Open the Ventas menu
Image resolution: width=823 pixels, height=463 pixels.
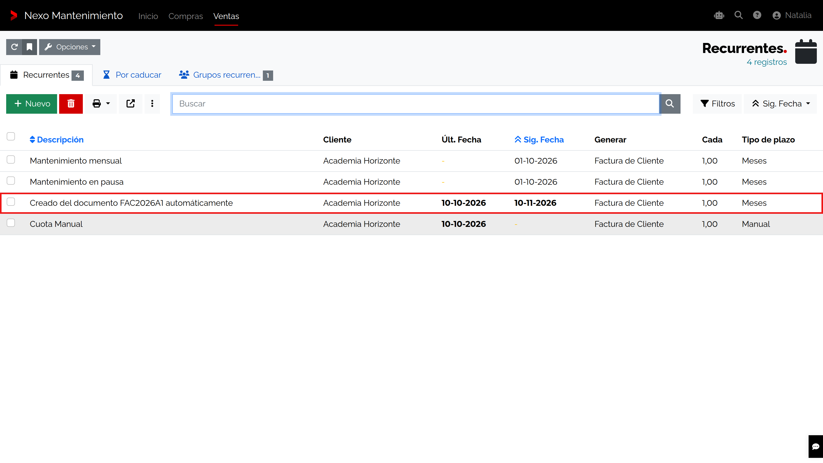coord(226,16)
